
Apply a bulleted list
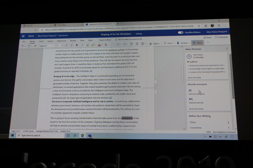(118, 44)
